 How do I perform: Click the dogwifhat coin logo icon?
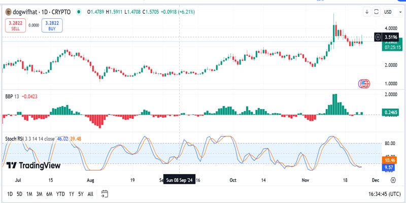coord(9,12)
